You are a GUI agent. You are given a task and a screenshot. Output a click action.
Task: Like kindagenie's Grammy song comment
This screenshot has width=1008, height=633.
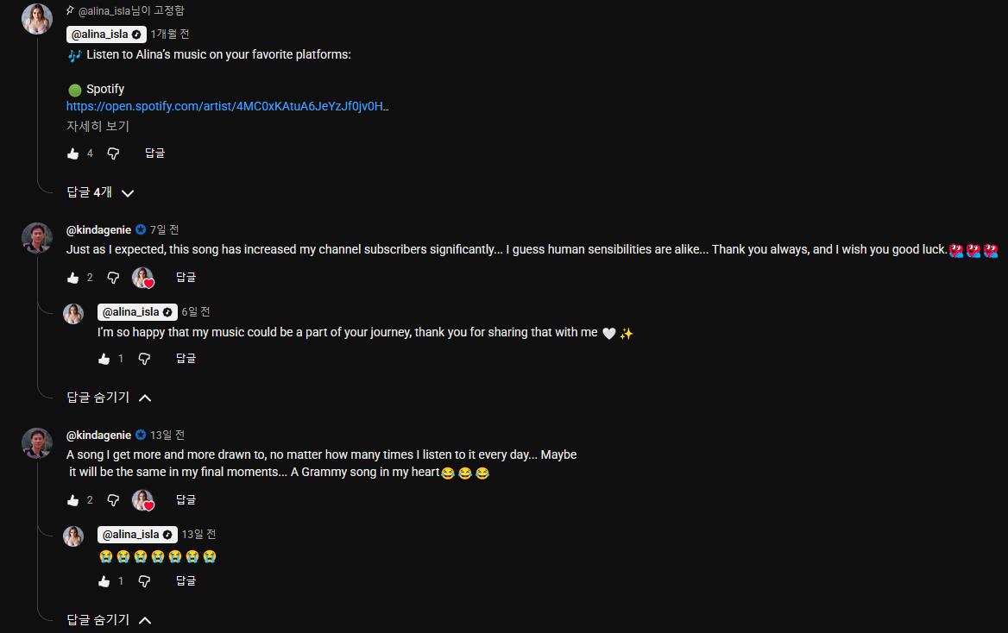tap(73, 500)
